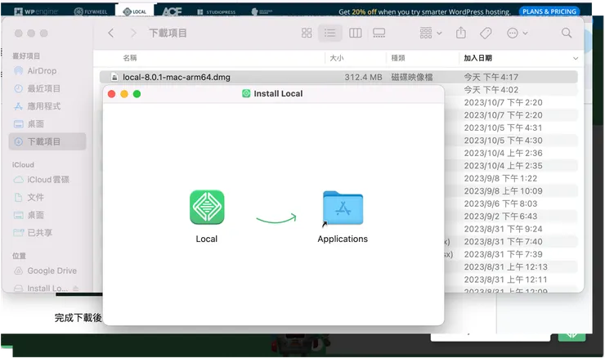The width and height of the screenshot is (605, 358).
Task: Switch Finder to icon grid view
Action: 307,34
